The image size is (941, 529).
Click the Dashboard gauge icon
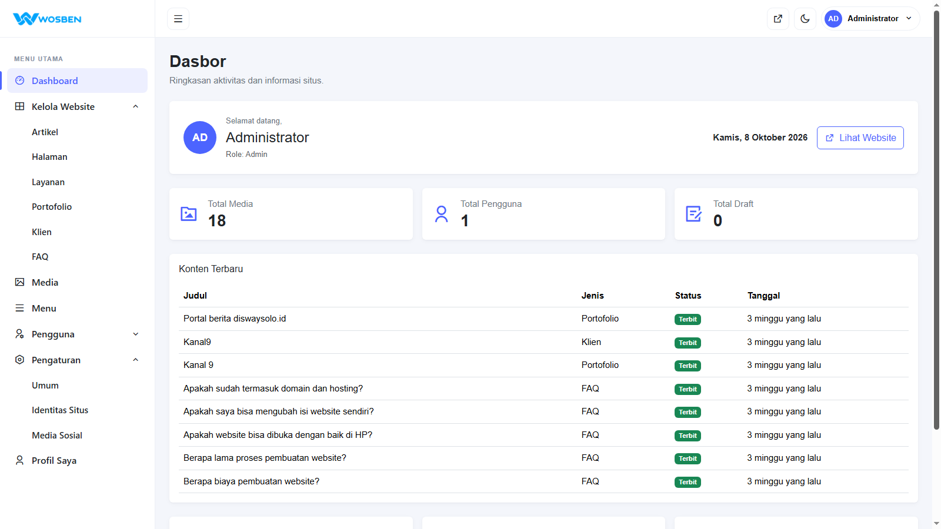click(20, 81)
